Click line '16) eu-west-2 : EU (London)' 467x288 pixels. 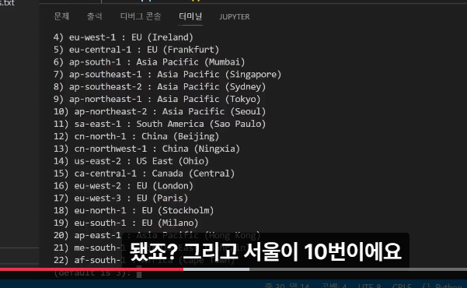(x=124, y=186)
